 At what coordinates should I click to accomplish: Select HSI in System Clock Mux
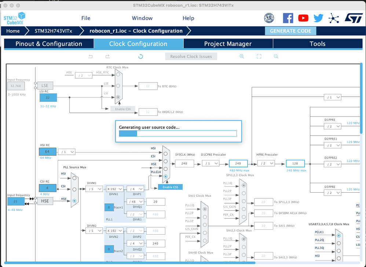(x=165, y=154)
